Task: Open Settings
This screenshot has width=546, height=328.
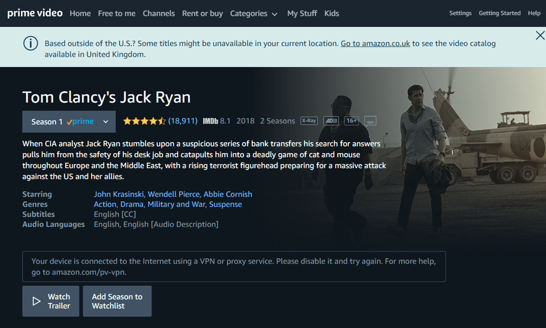Action: 460,13
